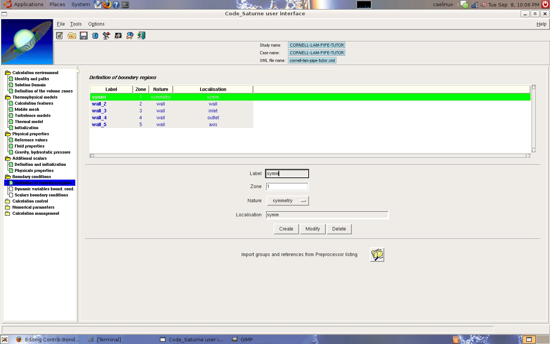
Task: Collapse the Additional scalars folder
Action: 8,158
